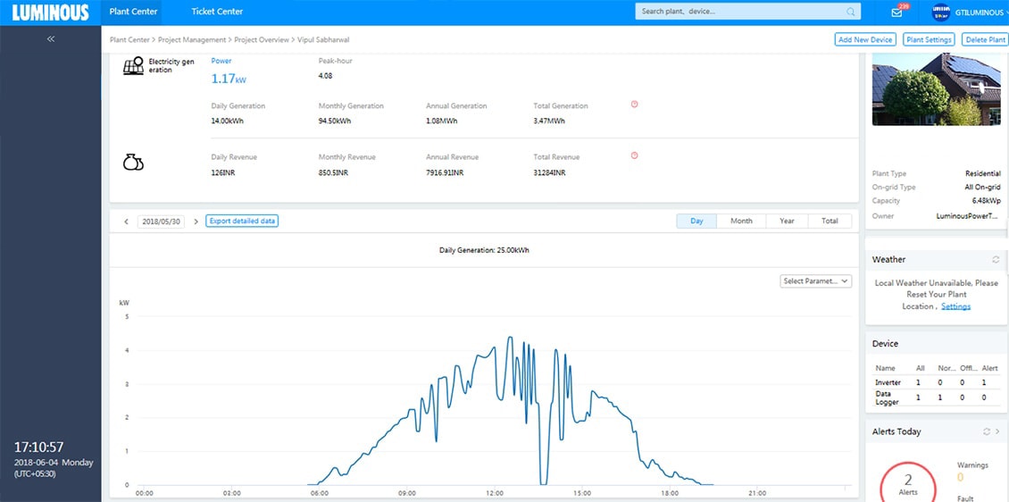This screenshot has width=1009, height=502.
Task: Switch chart view to Day
Action: 696,221
